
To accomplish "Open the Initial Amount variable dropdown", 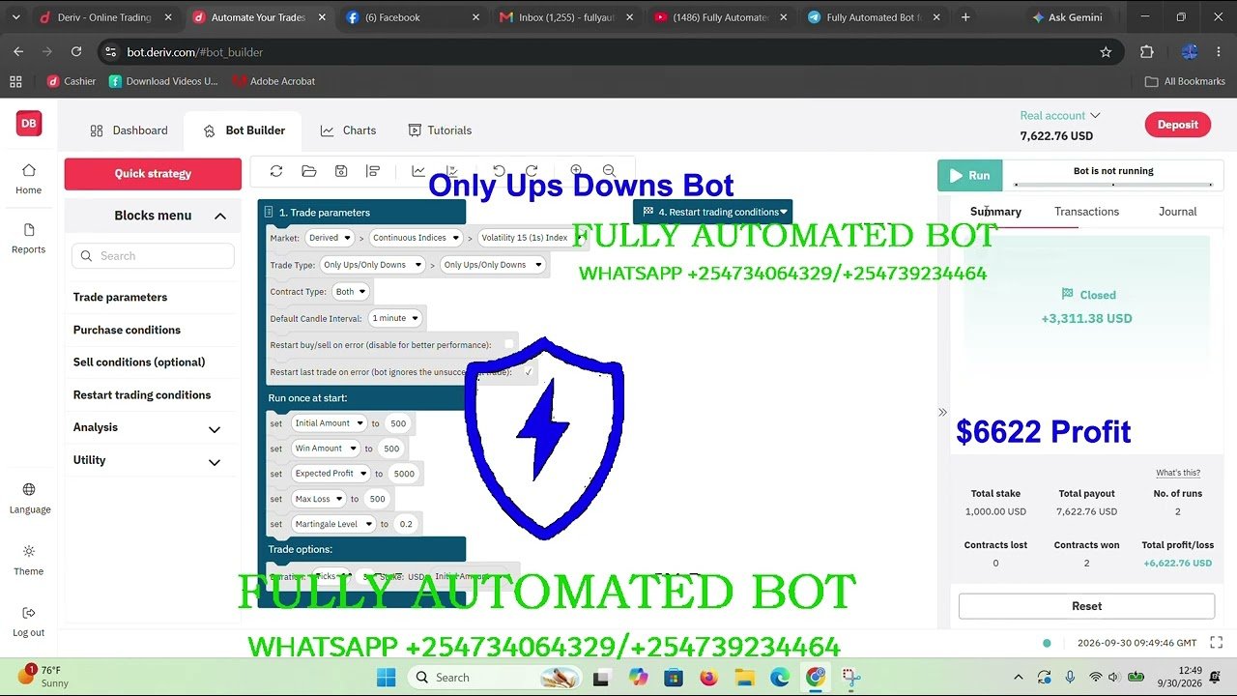I will coord(329,423).
